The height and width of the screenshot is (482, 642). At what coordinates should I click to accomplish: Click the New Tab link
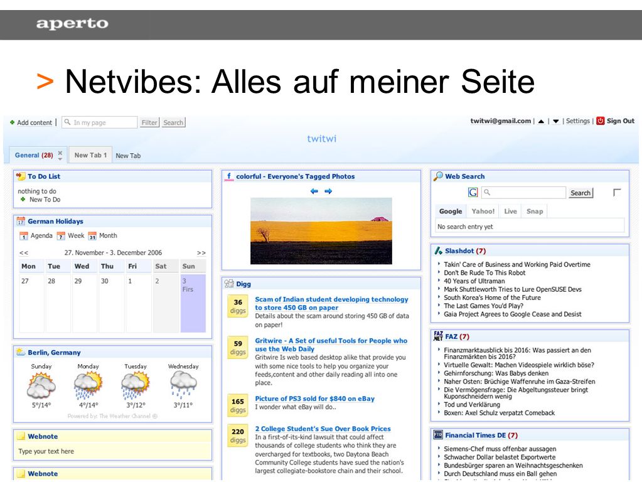pos(128,156)
